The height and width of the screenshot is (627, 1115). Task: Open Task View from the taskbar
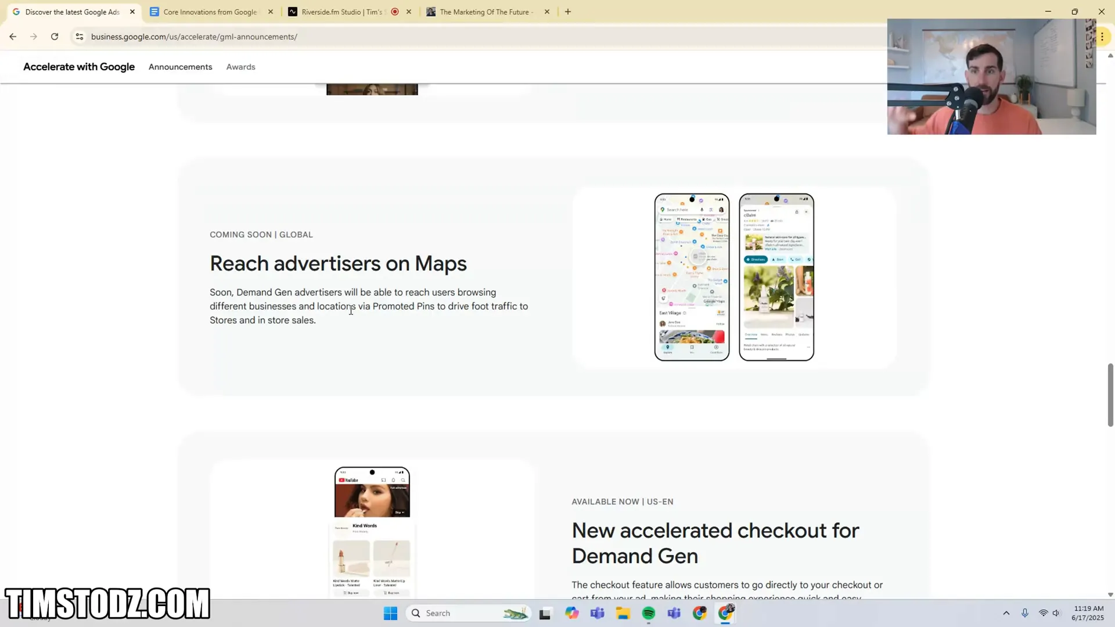click(x=545, y=613)
